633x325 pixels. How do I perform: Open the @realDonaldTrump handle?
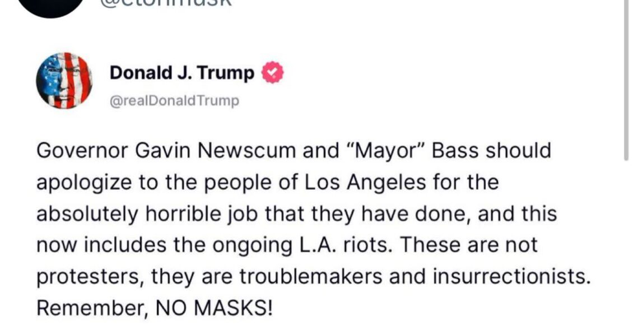pyautogui.click(x=174, y=101)
